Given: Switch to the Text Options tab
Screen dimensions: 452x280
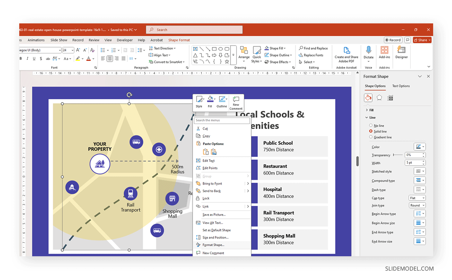Looking at the screenshot, I should coord(401,86).
